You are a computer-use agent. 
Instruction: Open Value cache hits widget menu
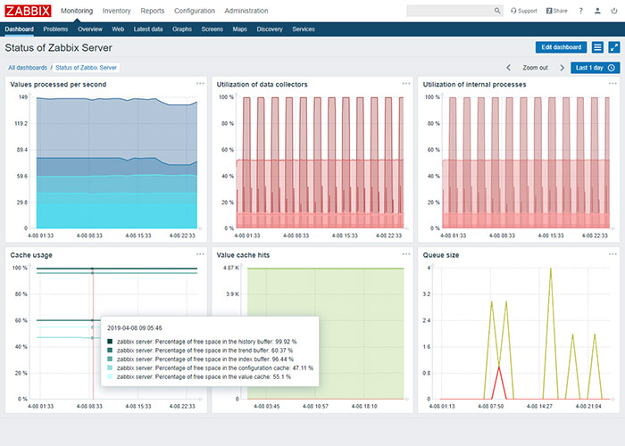(x=406, y=254)
